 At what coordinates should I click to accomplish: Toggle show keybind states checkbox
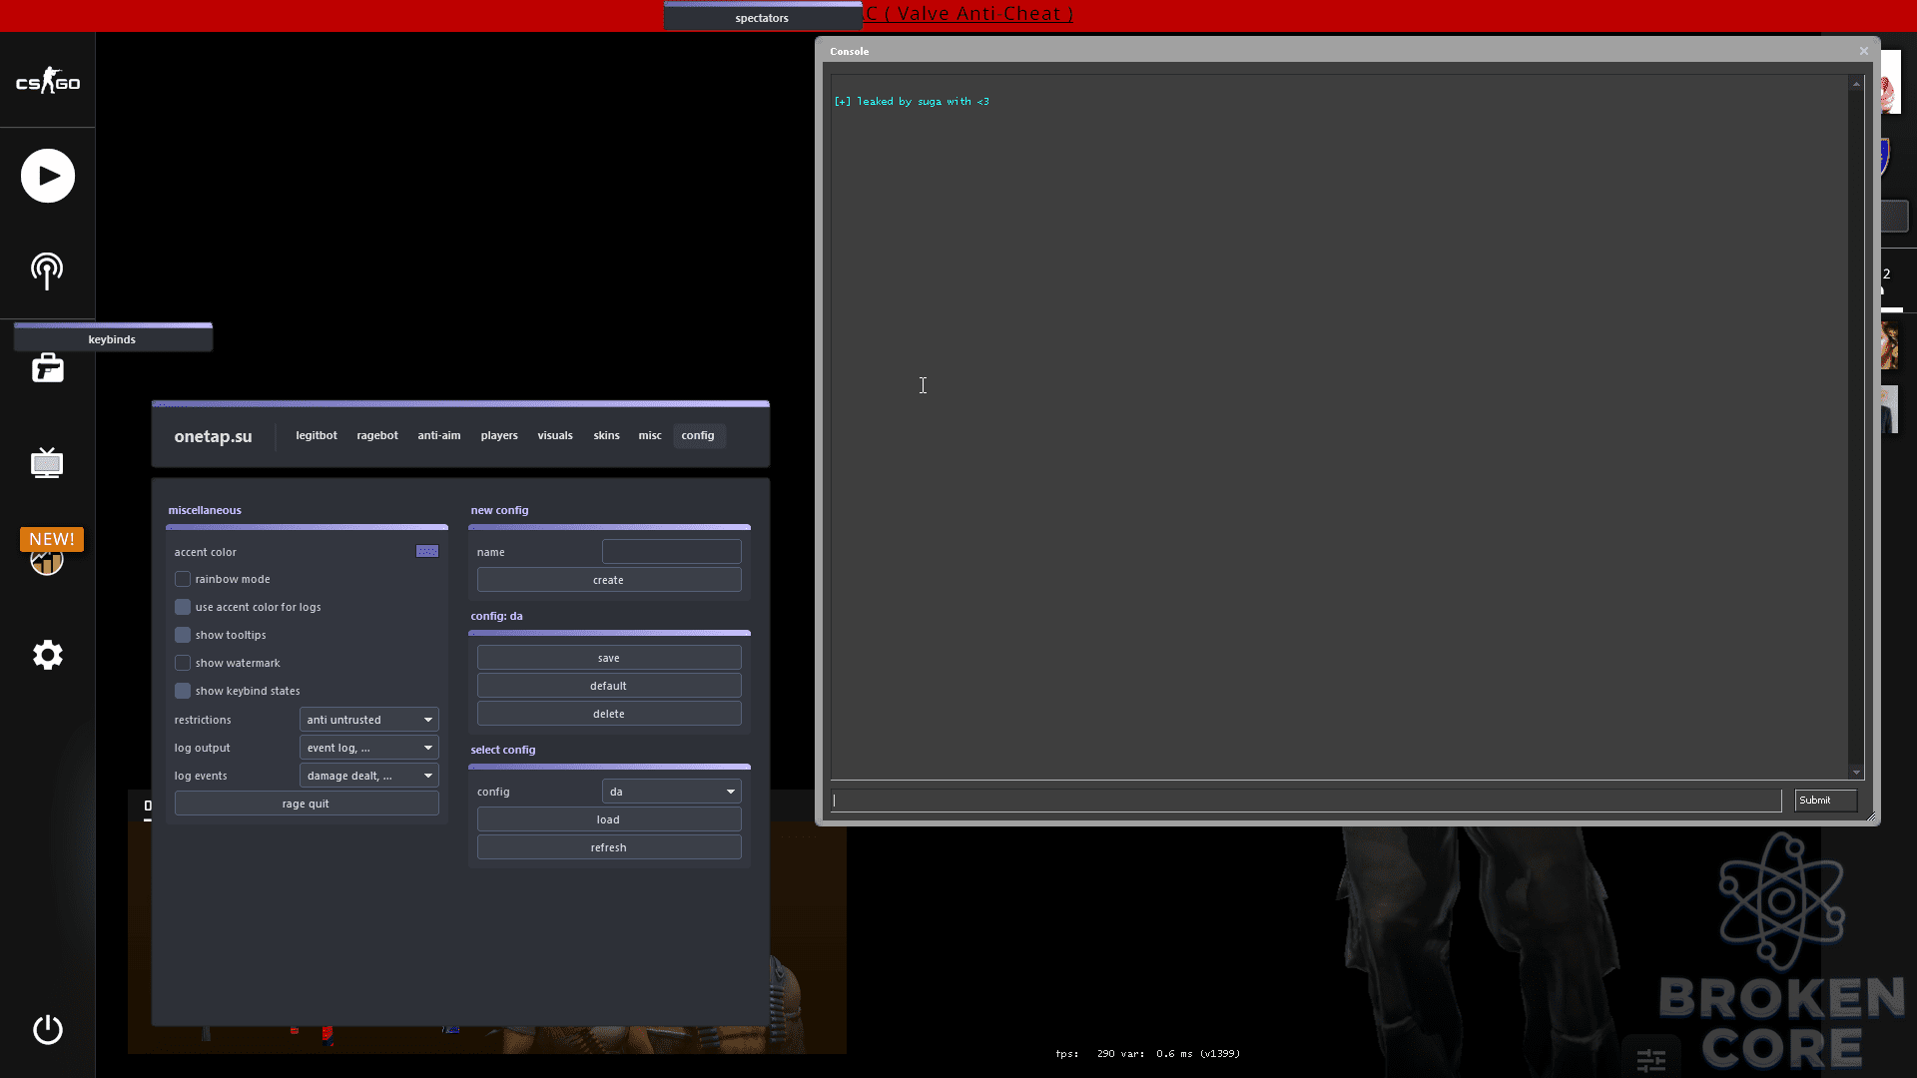tap(183, 691)
